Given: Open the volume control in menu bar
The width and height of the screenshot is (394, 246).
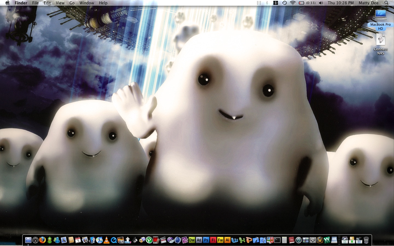Looking at the screenshot, I should [321, 3].
